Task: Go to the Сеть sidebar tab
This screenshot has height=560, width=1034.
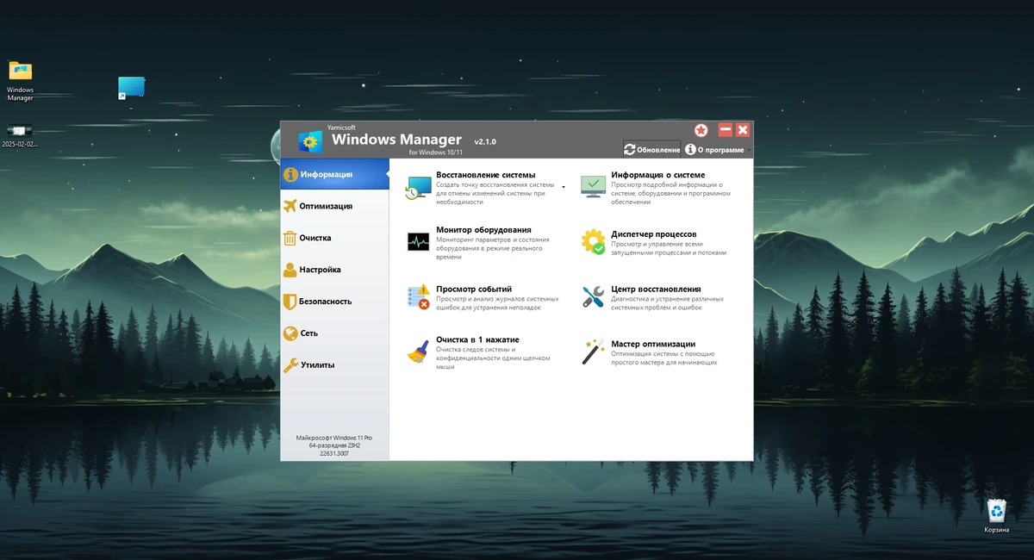Action: (334, 333)
